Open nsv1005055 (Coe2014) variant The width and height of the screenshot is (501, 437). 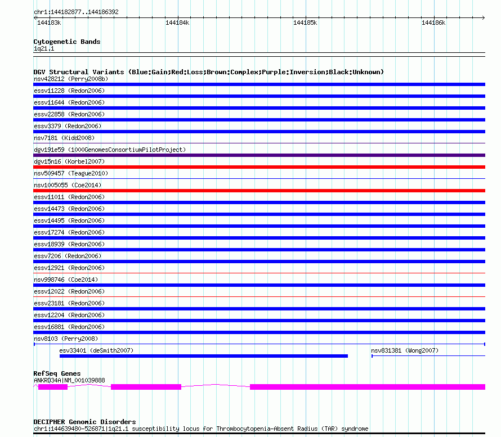68,185
